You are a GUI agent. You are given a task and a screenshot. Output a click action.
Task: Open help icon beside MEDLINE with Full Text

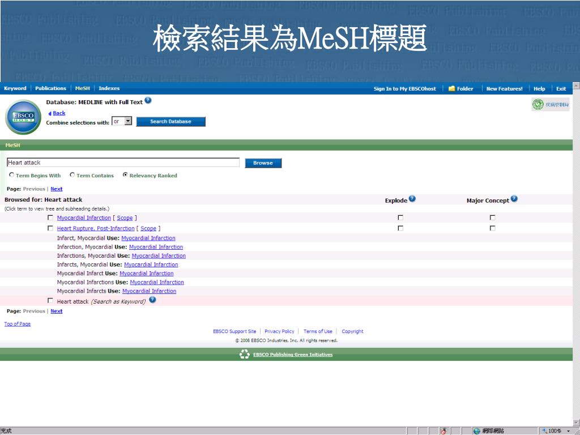tap(148, 100)
